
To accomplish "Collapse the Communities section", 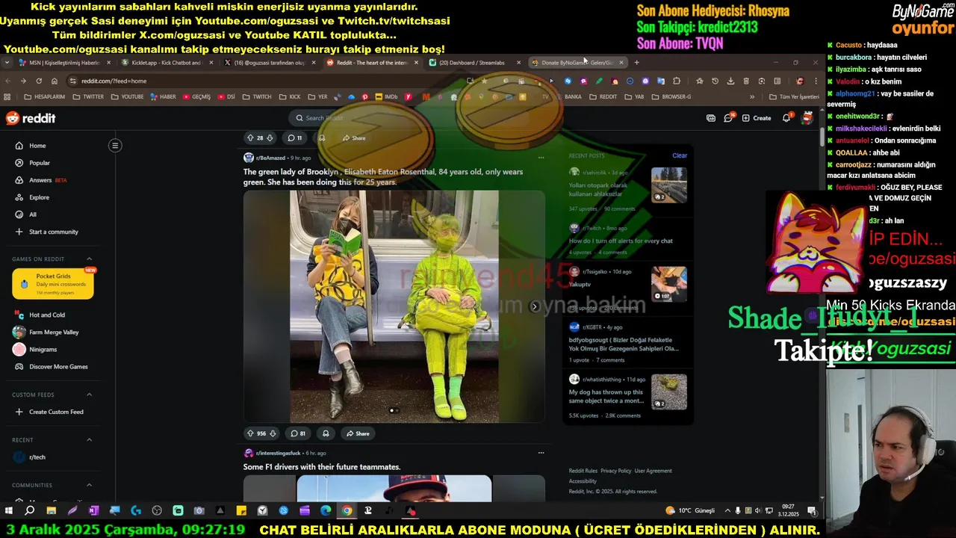I will [x=89, y=485].
